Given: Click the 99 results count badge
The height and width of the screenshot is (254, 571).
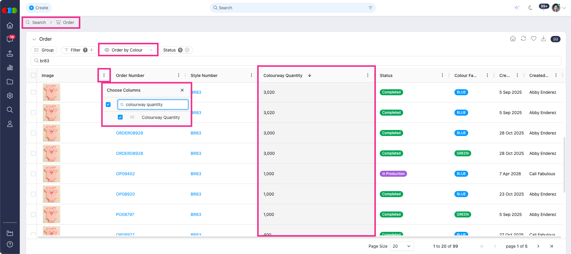Looking at the screenshot, I should point(555,39).
